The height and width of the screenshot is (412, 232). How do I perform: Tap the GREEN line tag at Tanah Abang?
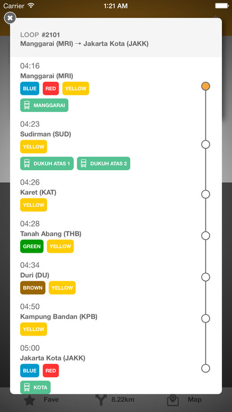(32, 246)
